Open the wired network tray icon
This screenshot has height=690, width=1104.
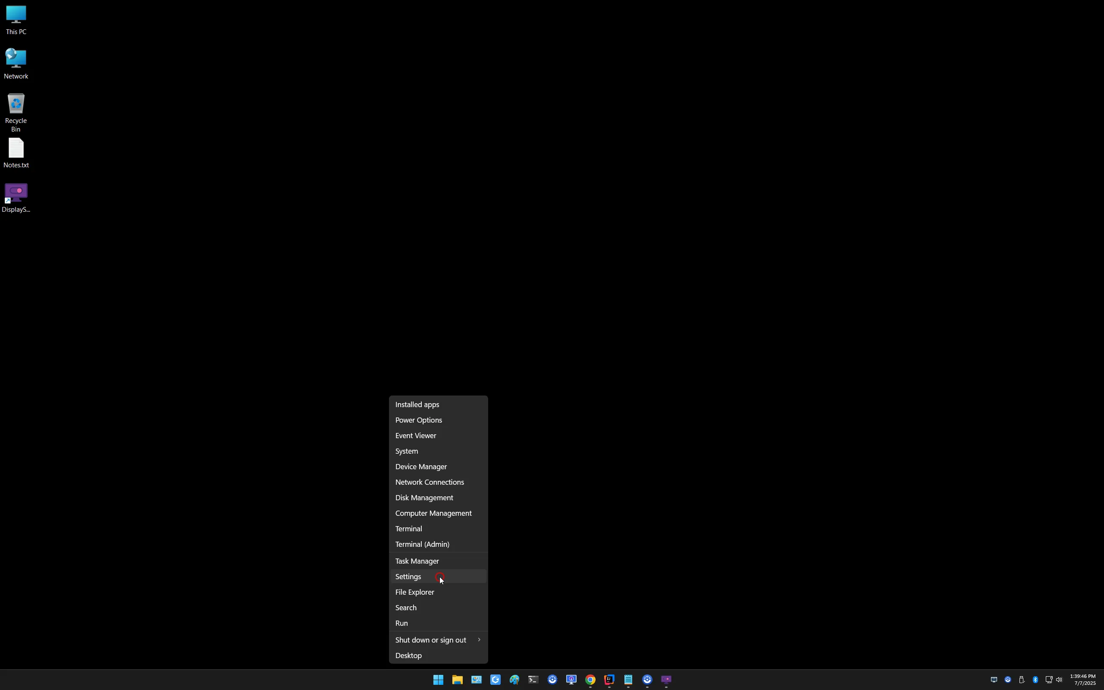(x=1048, y=680)
